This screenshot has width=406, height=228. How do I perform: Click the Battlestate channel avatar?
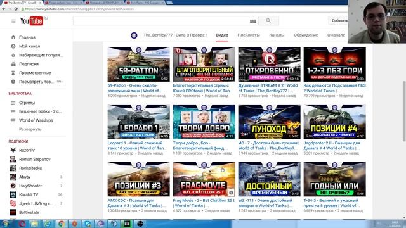tap(13, 212)
